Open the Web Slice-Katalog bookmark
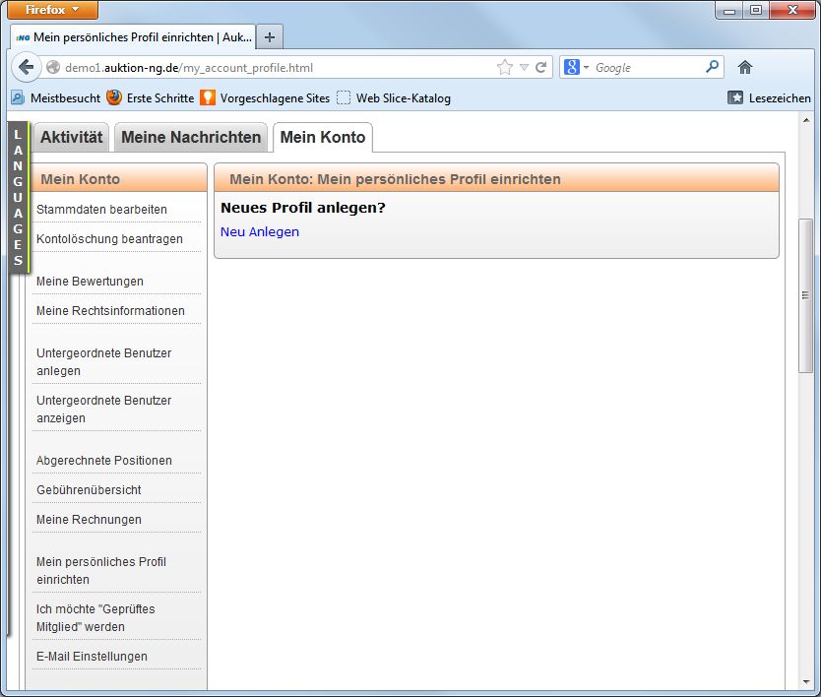 [394, 97]
